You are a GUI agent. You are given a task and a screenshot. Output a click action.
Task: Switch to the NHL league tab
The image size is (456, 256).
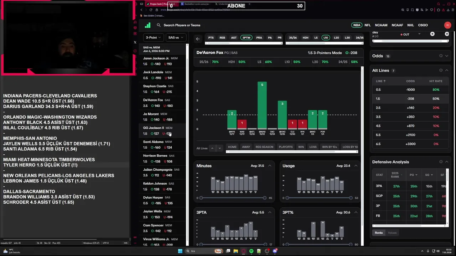coord(410,25)
